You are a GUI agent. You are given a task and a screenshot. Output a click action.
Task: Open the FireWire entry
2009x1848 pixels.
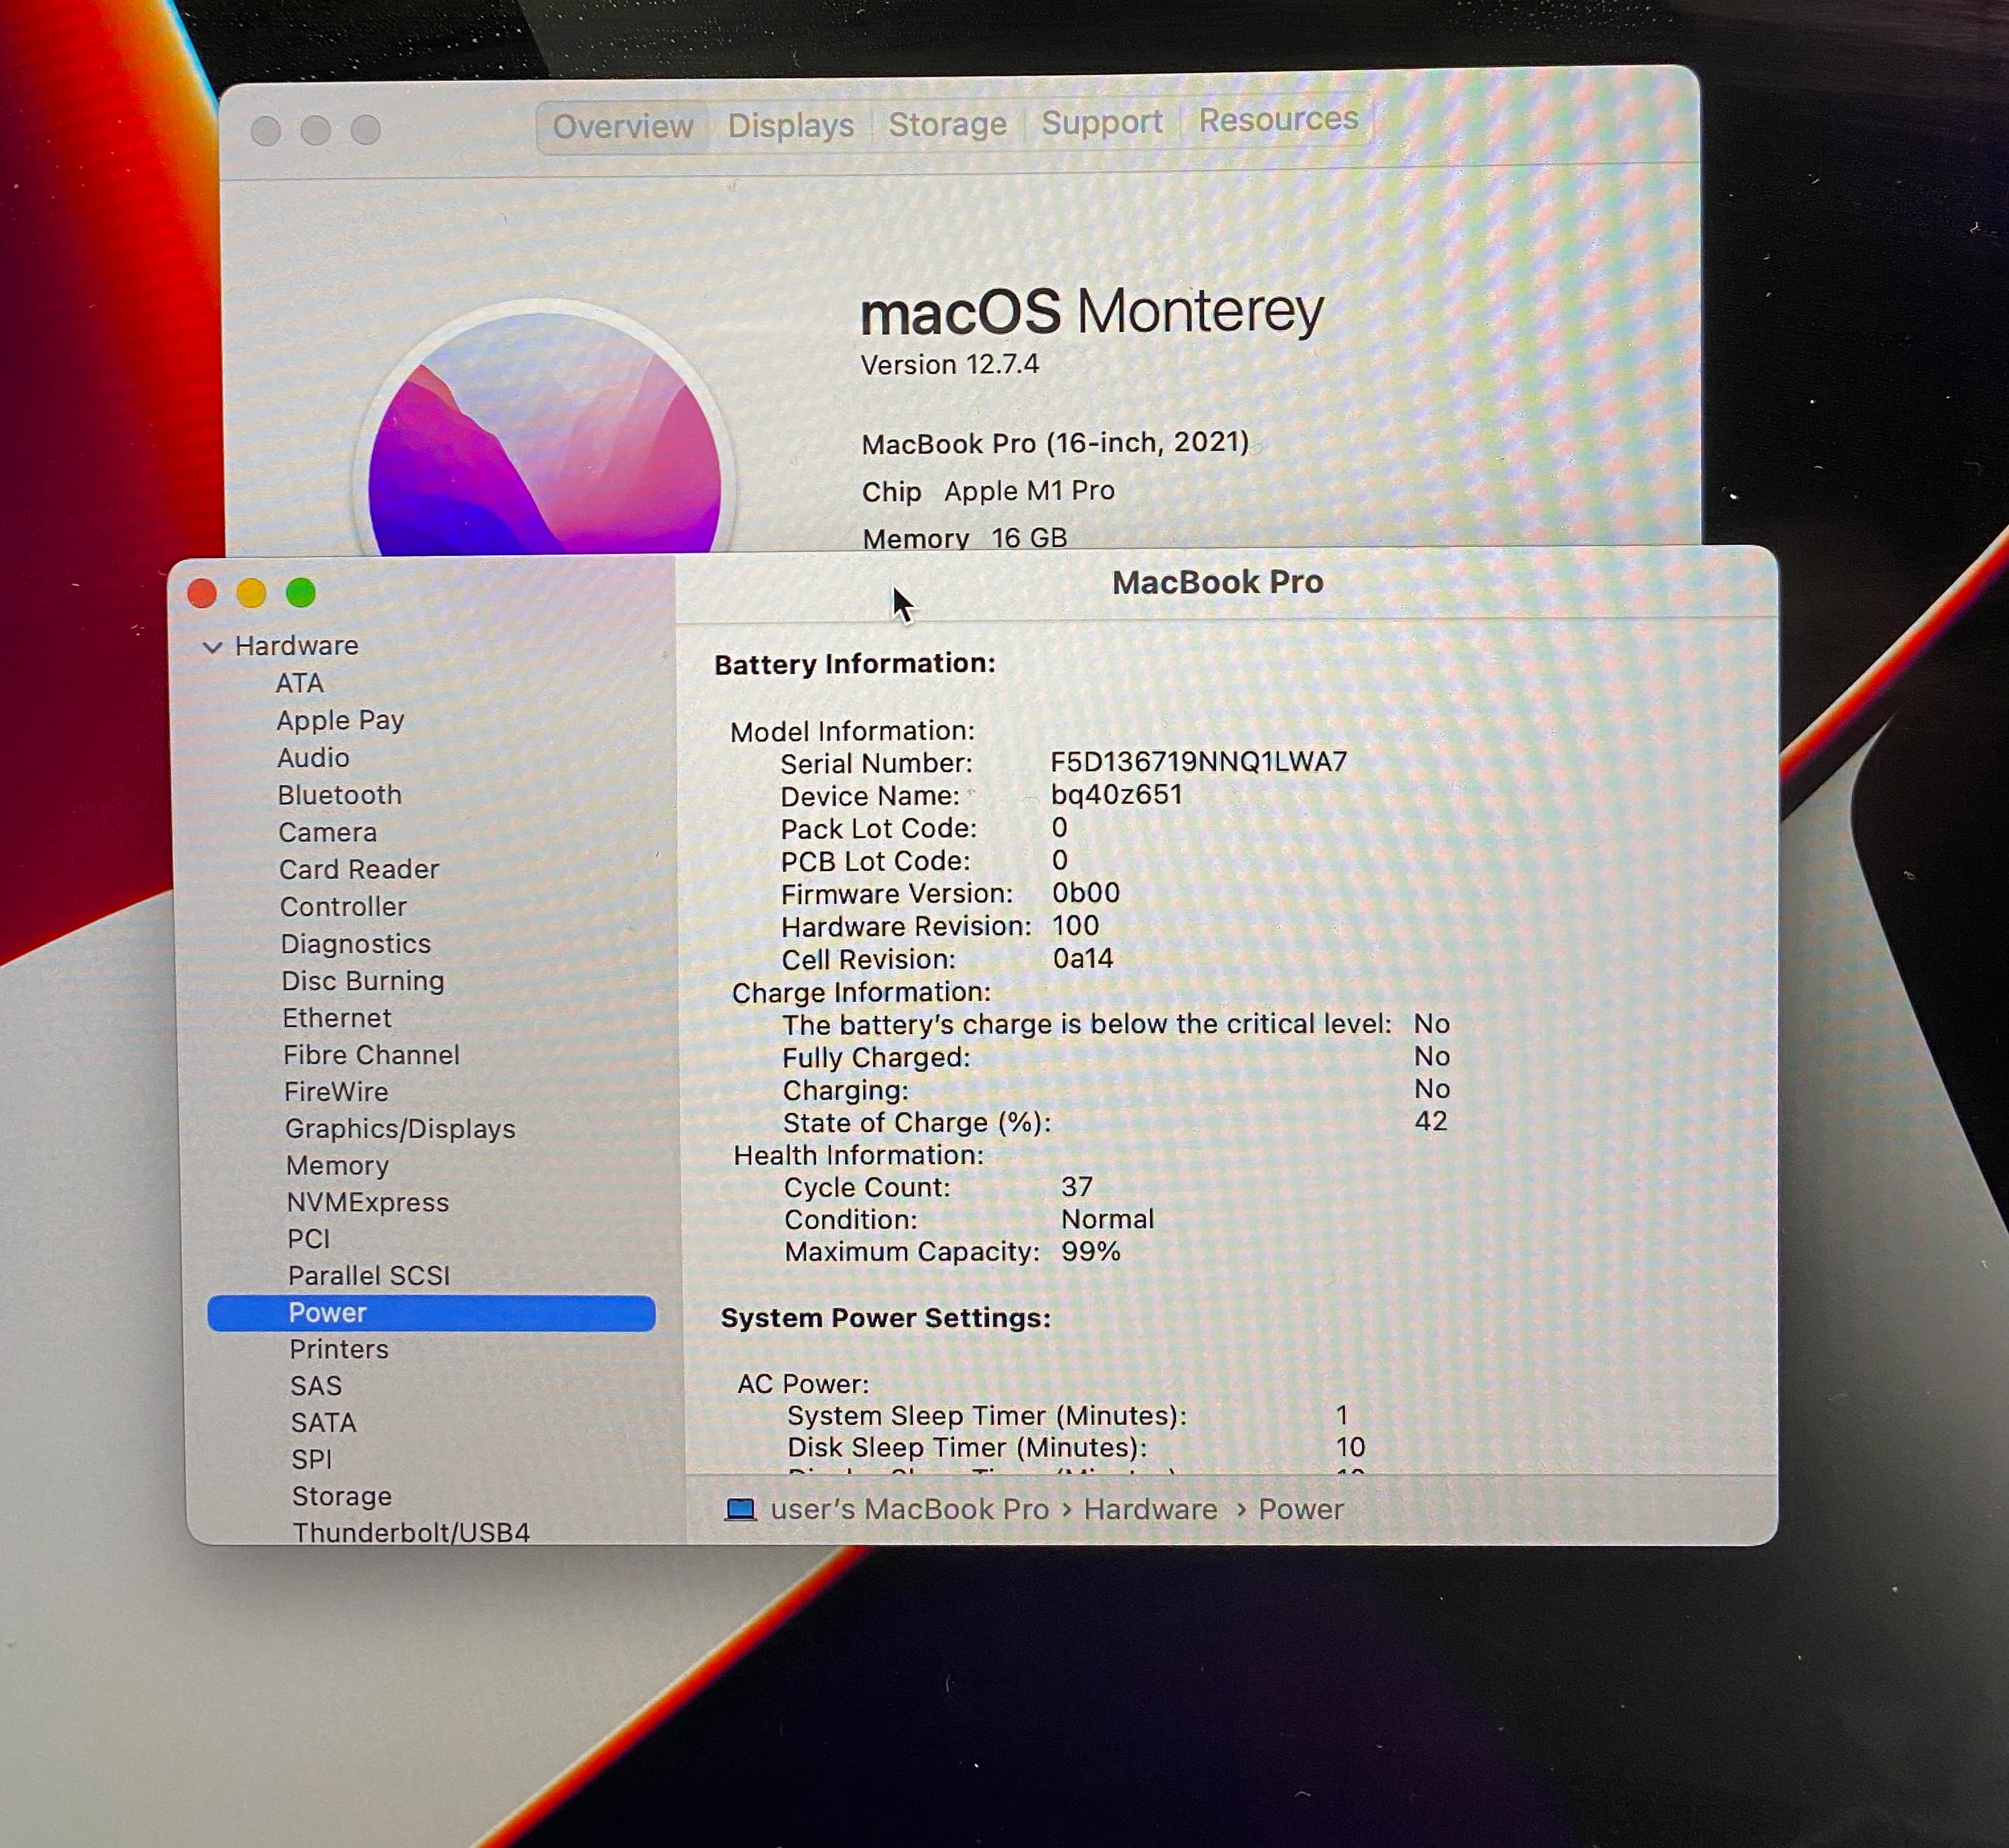pos(336,1091)
